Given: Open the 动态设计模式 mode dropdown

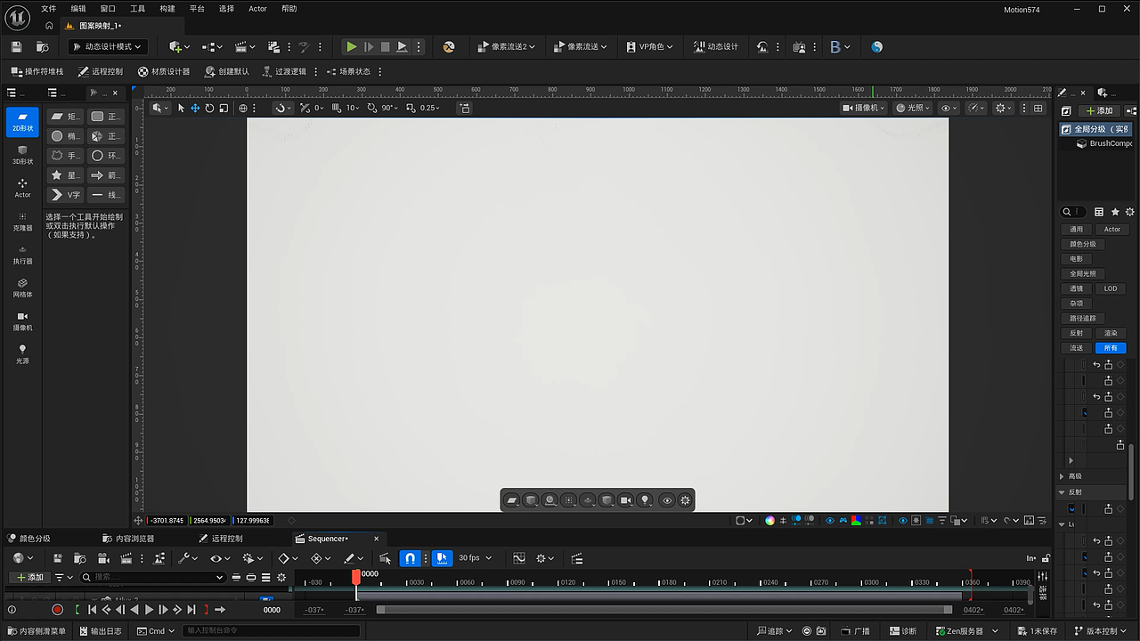Looking at the screenshot, I should point(106,46).
